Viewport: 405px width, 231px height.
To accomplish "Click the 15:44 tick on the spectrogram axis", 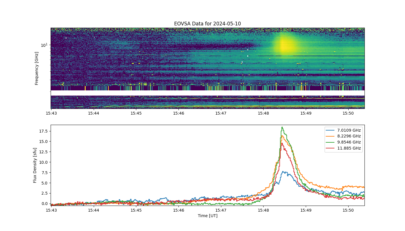I will (x=94, y=113).
